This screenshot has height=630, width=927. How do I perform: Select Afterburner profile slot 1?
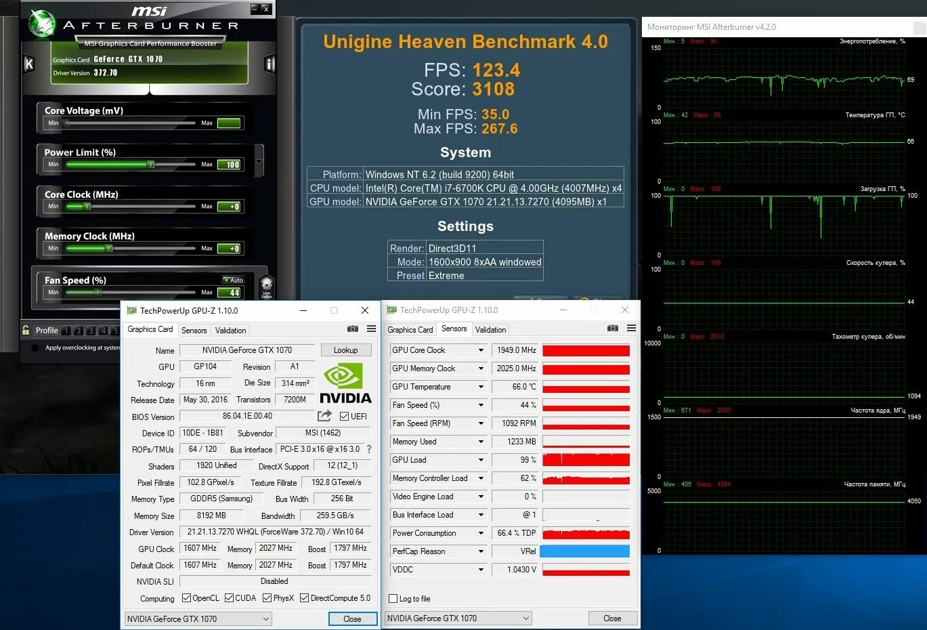tap(66, 331)
